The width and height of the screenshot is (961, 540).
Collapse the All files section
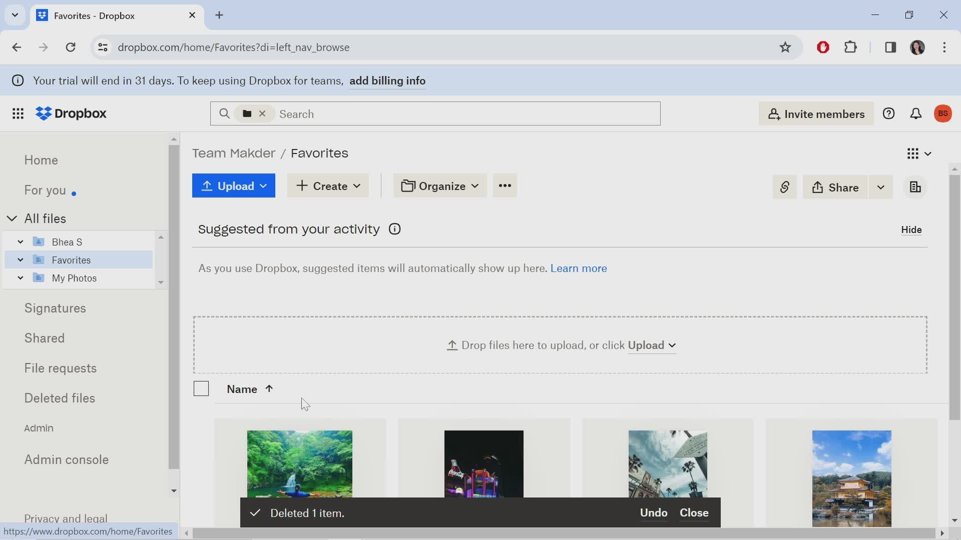coord(12,219)
